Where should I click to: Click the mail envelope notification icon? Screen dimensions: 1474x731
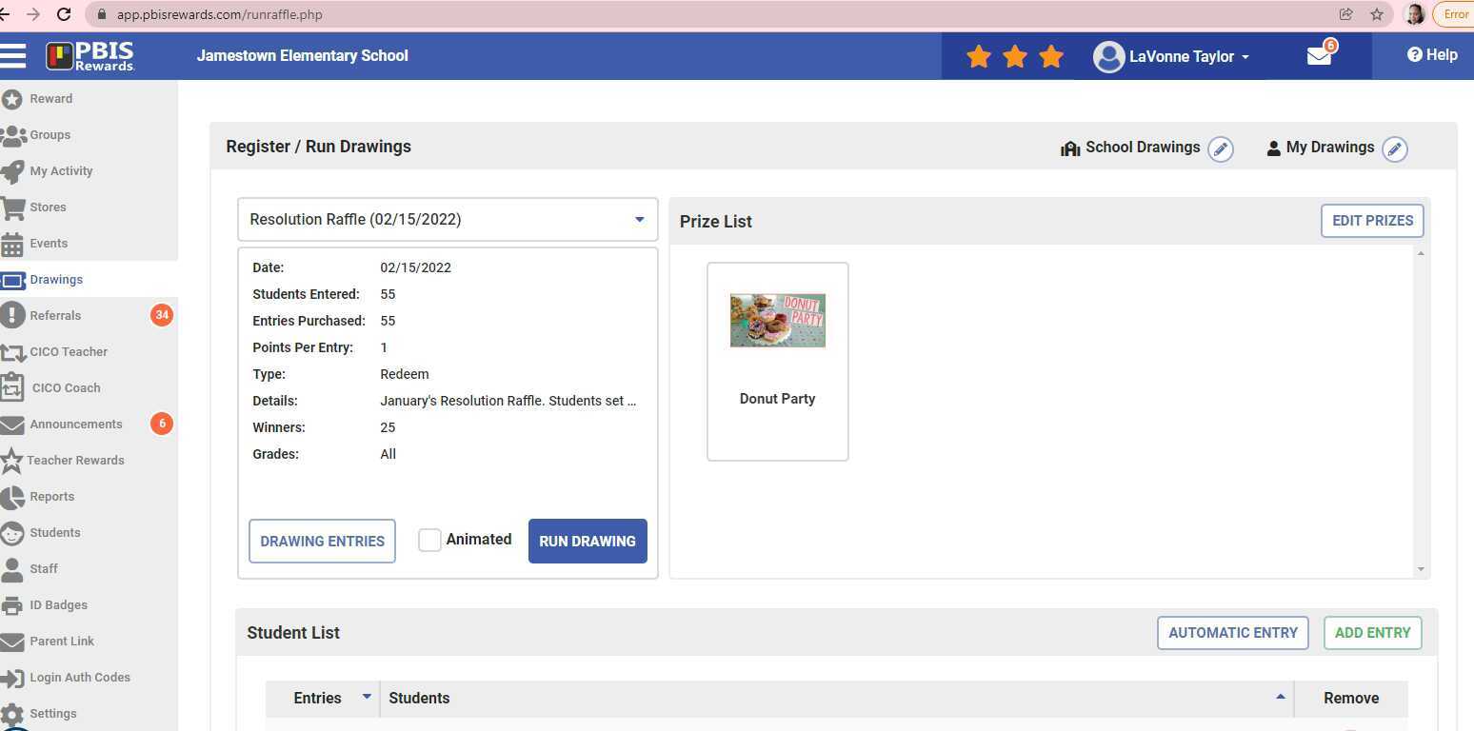tap(1319, 56)
